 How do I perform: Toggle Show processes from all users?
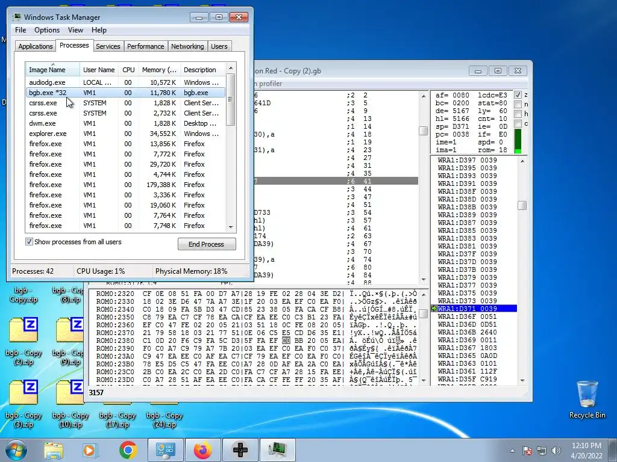click(29, 242)
